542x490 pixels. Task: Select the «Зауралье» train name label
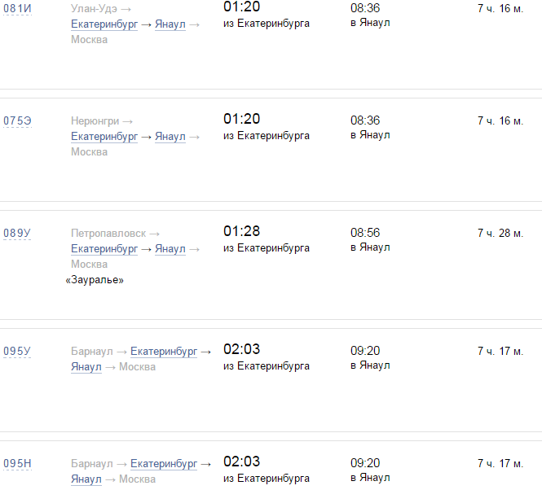click(x=95, y=280)
